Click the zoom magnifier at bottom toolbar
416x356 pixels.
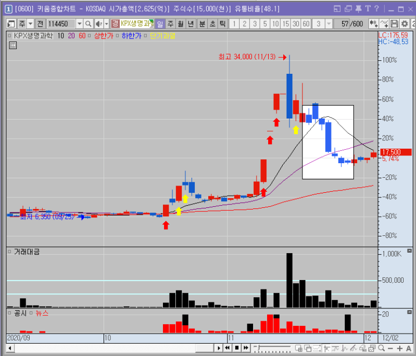pos(381,348)
